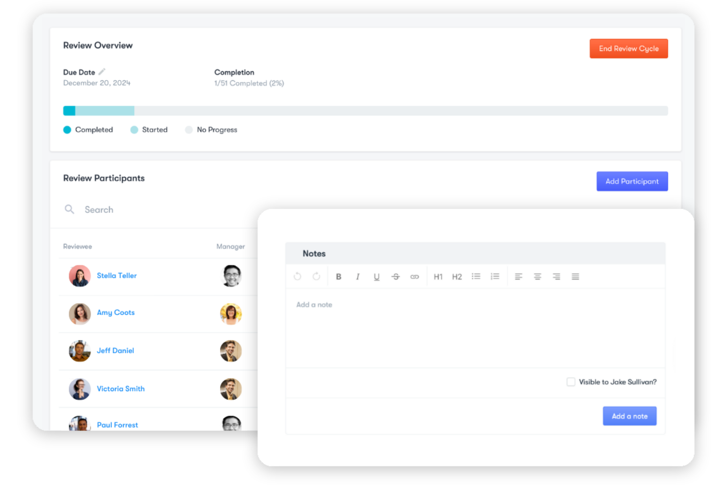Insert a hyperlink using the link icon

coord(415,276)
